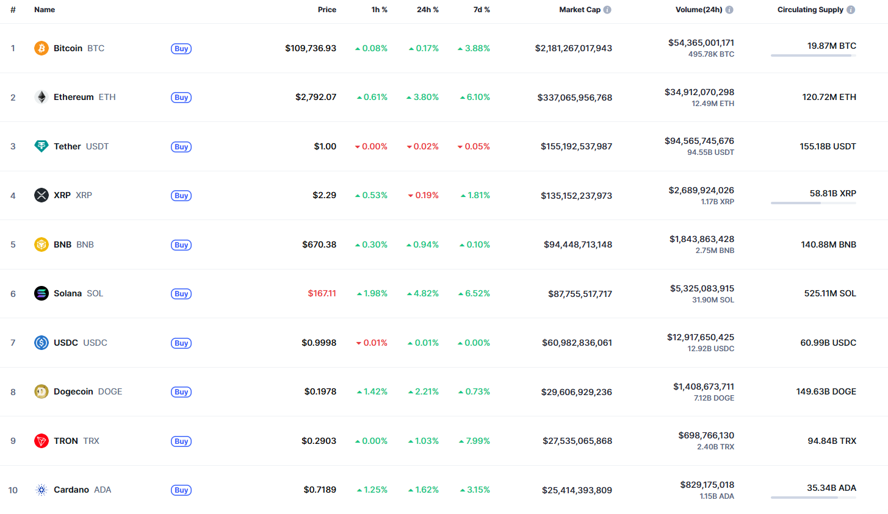Click XRP's circulating supply progress bar
Screen dimensions: 888x514
click(814, 203)
